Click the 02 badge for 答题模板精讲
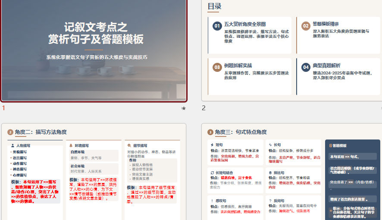 [x=306, y=26]
